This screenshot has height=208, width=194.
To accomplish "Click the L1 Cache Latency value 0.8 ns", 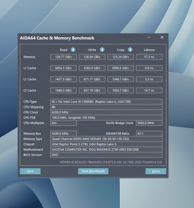I will coord(149,68).
